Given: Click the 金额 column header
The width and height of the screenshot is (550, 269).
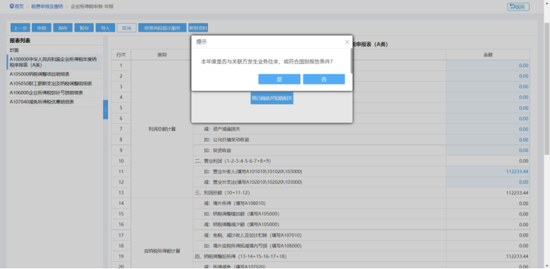Looking at the screenshot, I should click(488, 55).
